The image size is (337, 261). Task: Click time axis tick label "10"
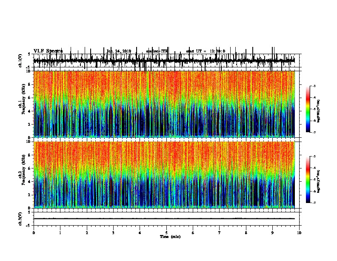(299, 233)
